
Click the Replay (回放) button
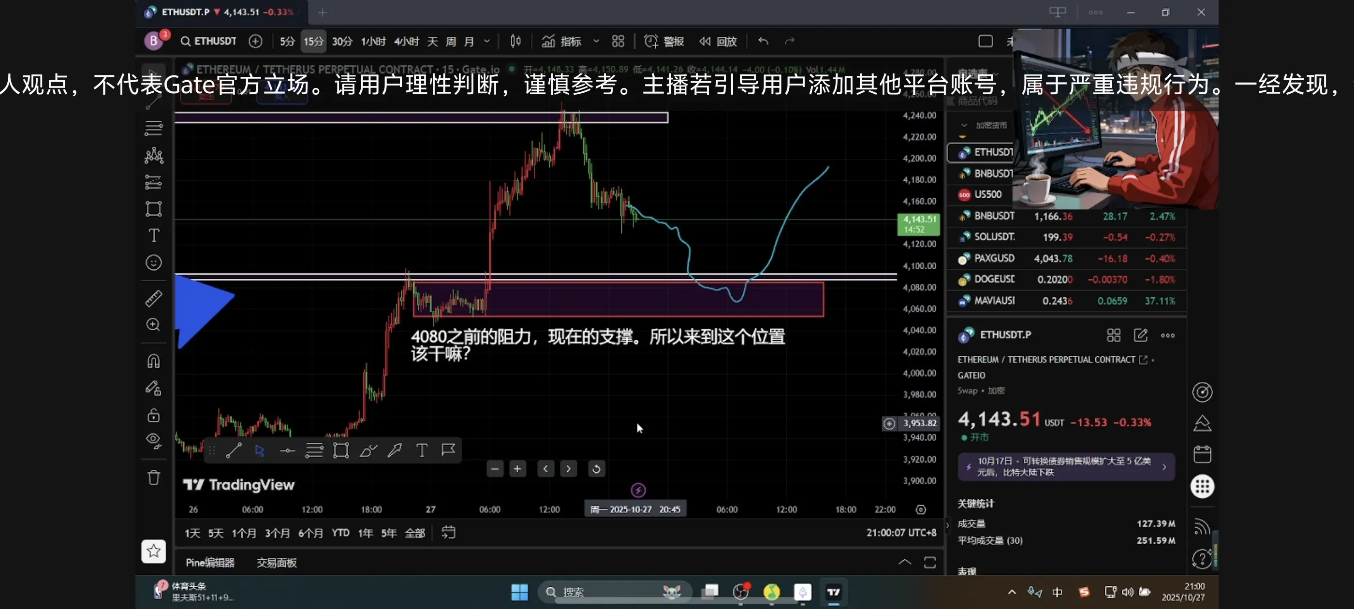[x=718, y=41]
